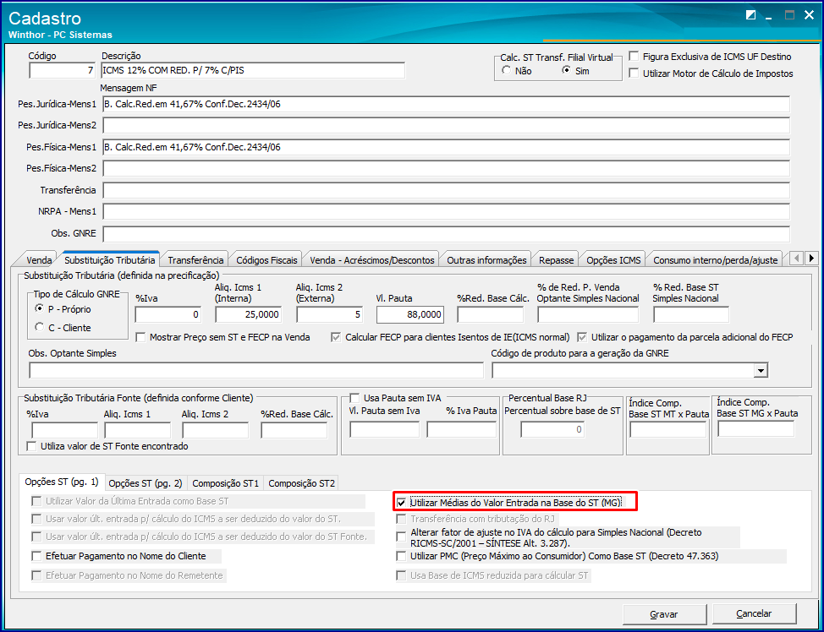Open the Códigos Fiscais tab

267,260
